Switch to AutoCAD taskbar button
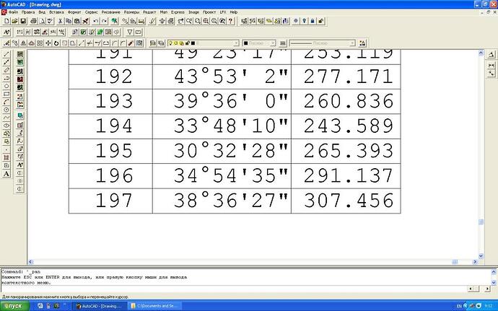 tap(100, 306)
